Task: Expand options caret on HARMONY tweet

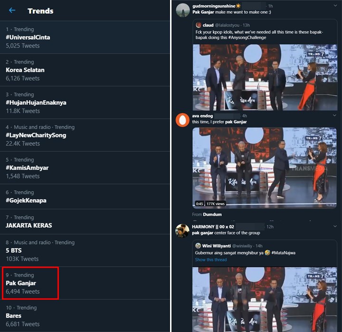Action: (x=335, y=226)
